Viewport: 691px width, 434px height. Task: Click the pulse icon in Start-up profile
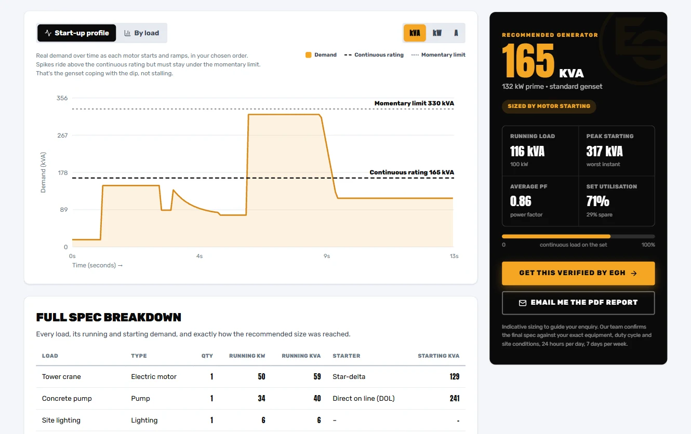[48, 33]
